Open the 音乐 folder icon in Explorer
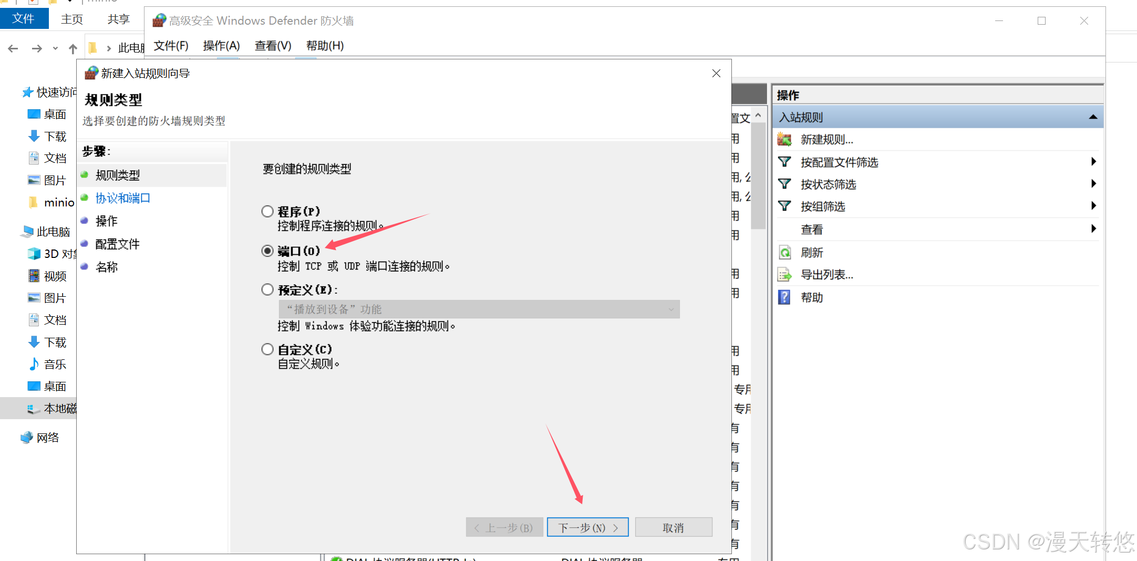 click(x=34, y=363)
